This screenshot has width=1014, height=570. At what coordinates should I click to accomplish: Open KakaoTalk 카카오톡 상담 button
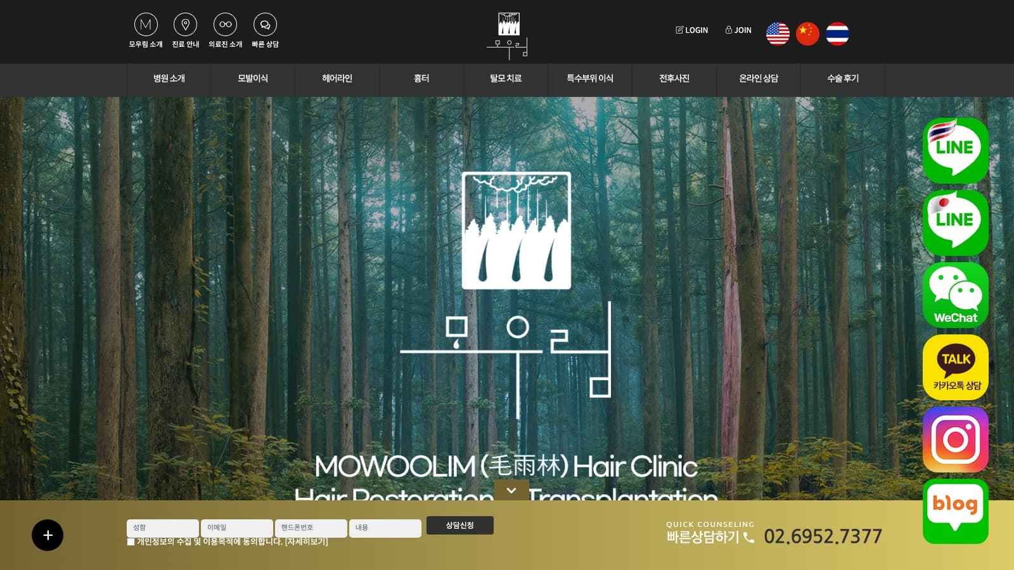[956, 367]
